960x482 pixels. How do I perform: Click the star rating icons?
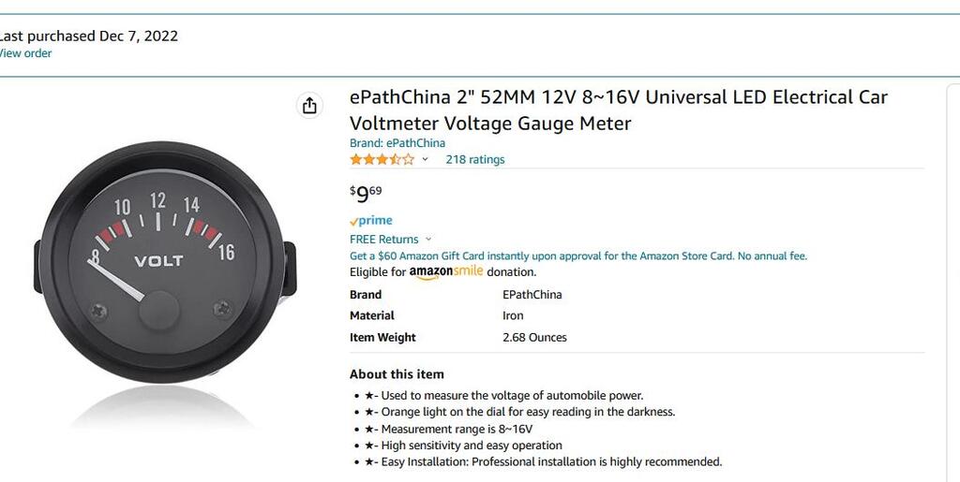(x=382, y=159)
